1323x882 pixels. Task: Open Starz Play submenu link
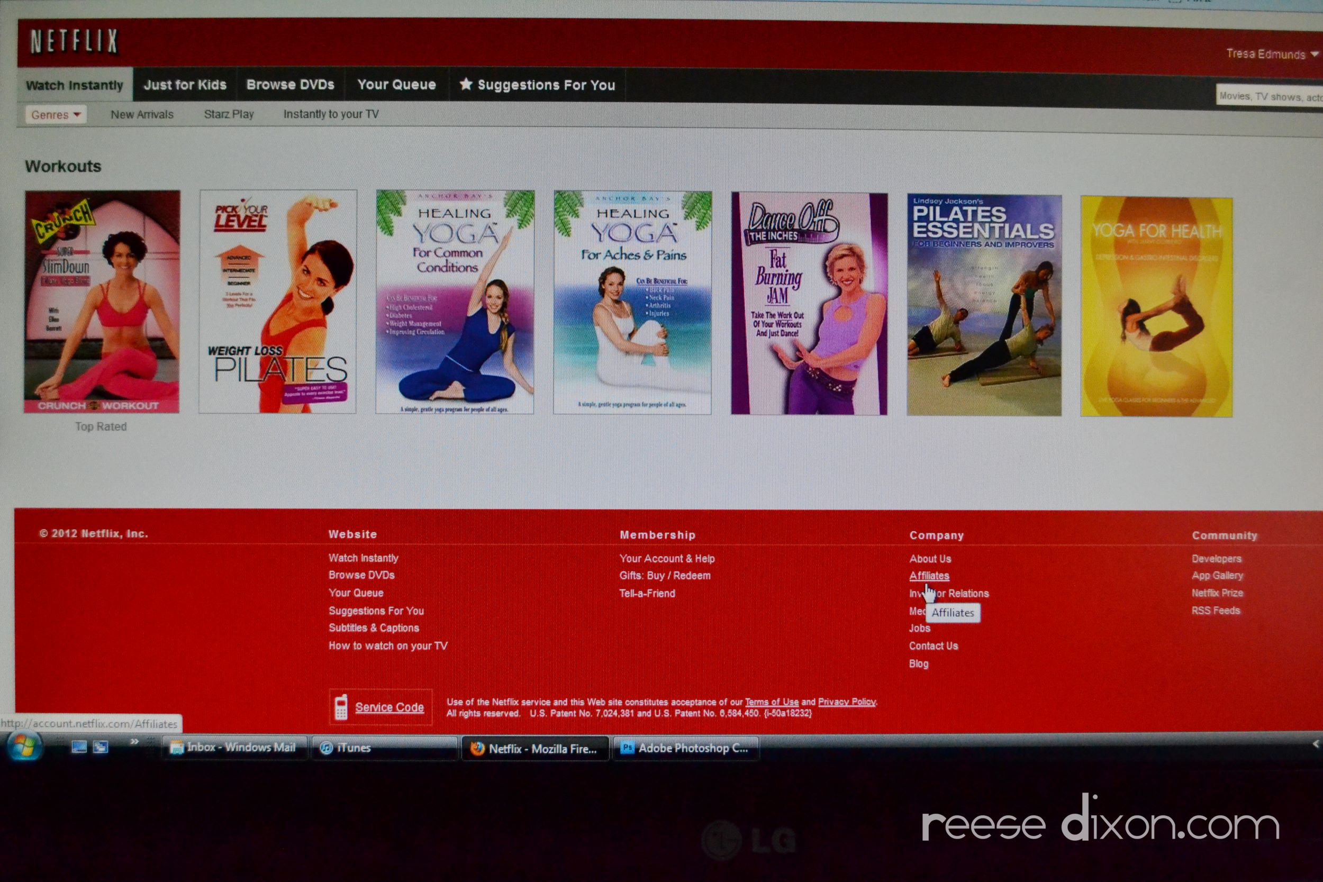pos(229,114)
